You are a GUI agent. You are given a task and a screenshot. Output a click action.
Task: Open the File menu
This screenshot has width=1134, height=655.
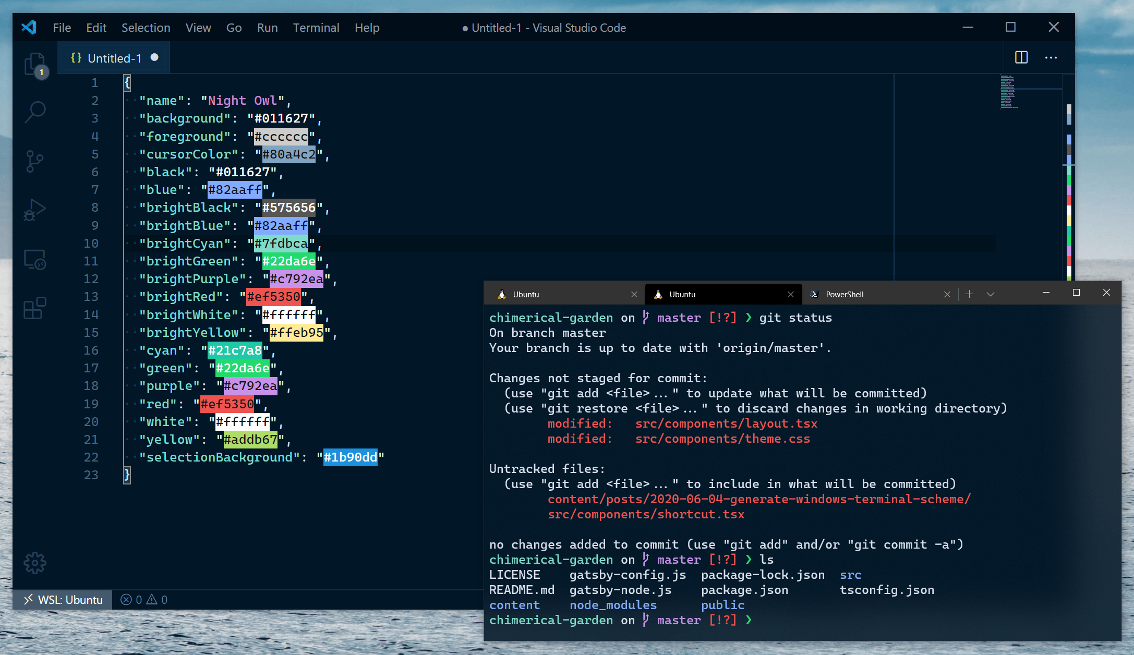(x=62, y=28)
